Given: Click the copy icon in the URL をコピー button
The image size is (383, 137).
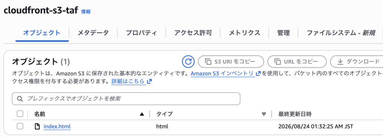Looking at the screenshot, I should pyautogui.click(x=278, y=62).
